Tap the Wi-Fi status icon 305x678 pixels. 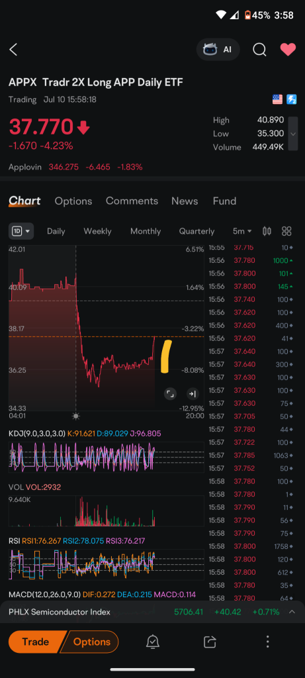pyautogui.click(x=221, y=15)
